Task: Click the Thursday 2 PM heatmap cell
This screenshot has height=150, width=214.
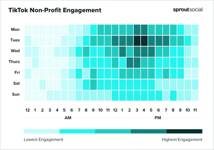Action: pyautogui.click(x=130, y=63)
